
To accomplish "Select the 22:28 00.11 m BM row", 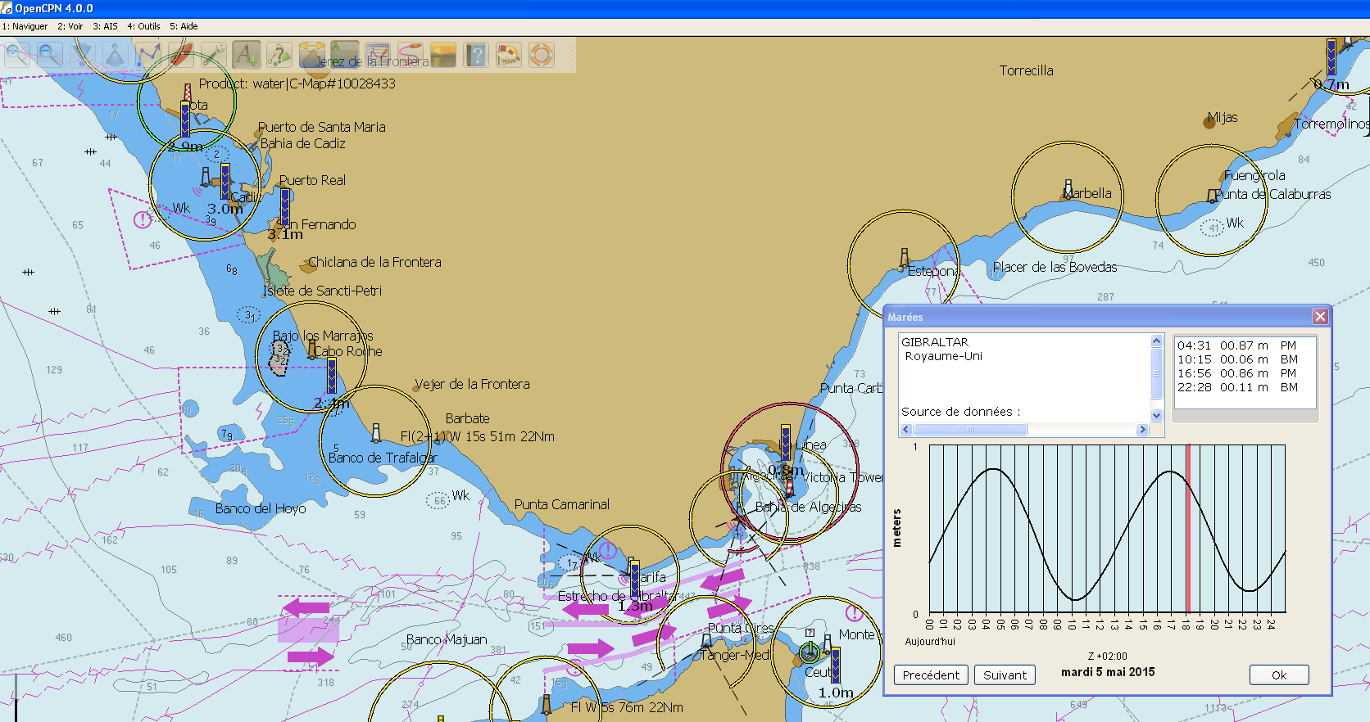I will click(x=1244, y=387).
